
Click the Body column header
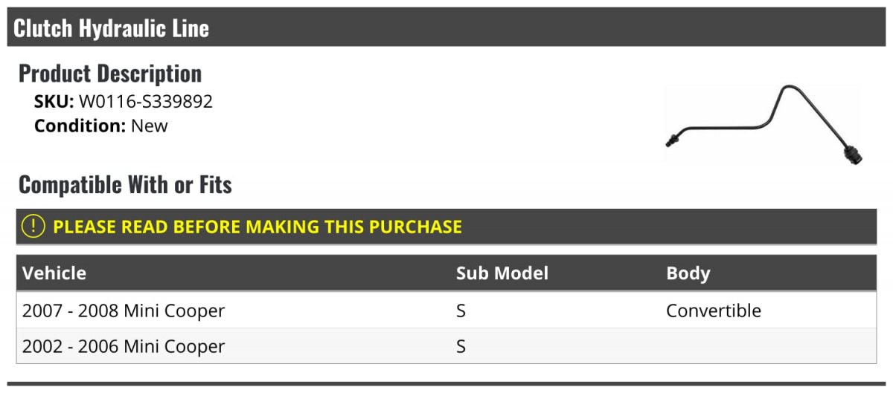[x=688, y=273]
